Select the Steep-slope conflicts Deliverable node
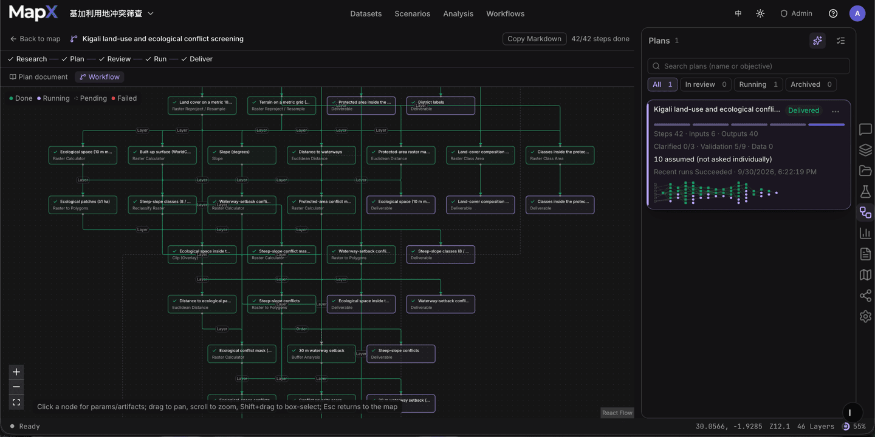The height and width of the screenshot is (437, 875). (401, 354)
